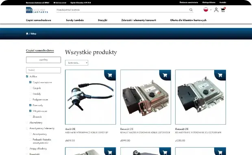This screenshot has width=252, height=155.
Task: Add Renault Trafic III ECU to cart
Action: click(220, 75)
